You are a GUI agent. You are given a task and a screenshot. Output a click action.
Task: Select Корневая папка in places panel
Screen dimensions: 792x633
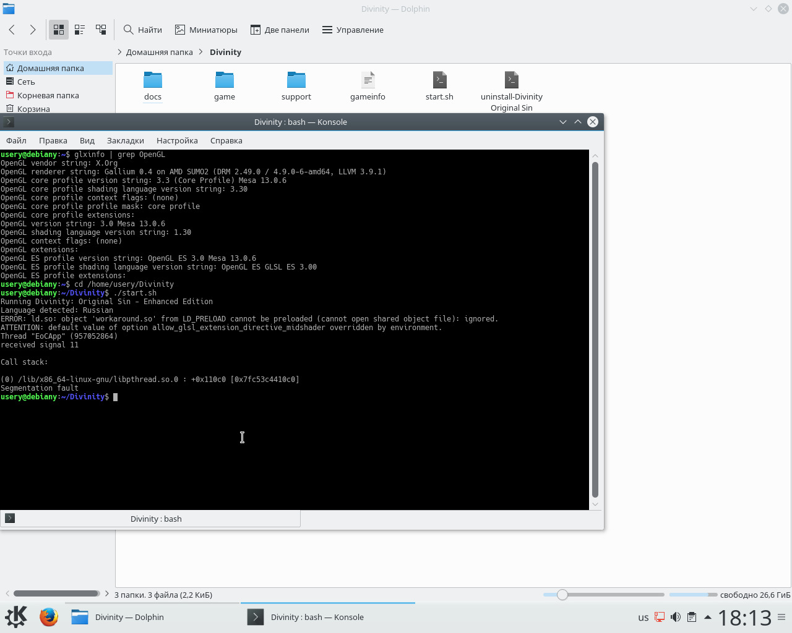tap(58, 95)
